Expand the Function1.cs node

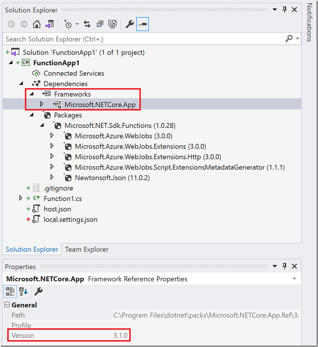point(21,198)
